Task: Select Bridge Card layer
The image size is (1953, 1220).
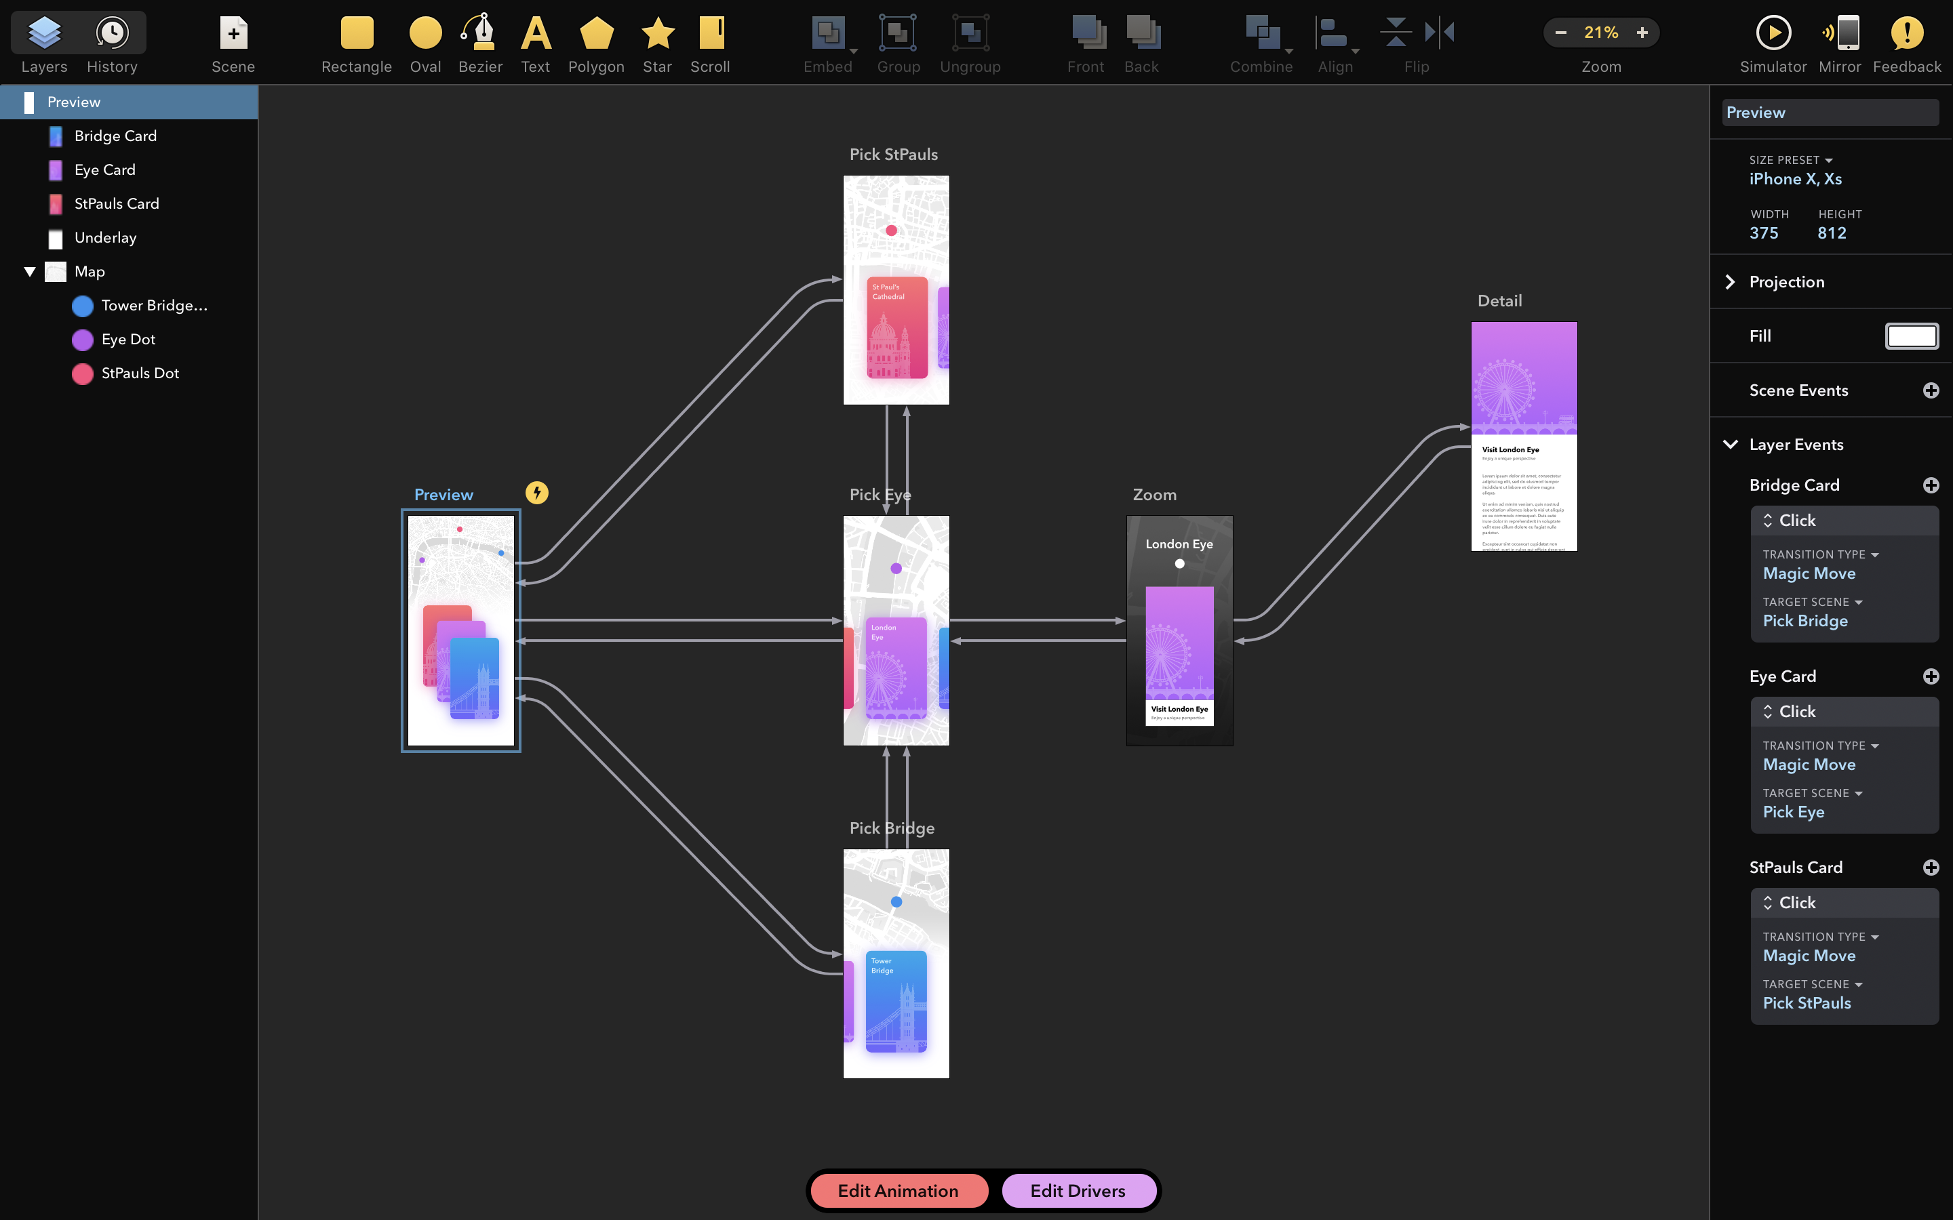Action: point(117,135)
